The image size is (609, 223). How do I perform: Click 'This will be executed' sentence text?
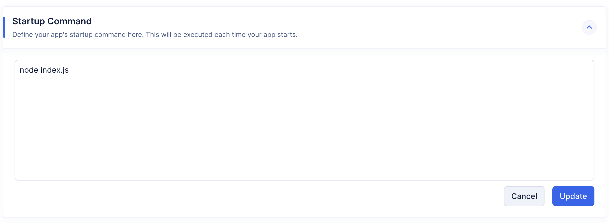tap(179, 35)
